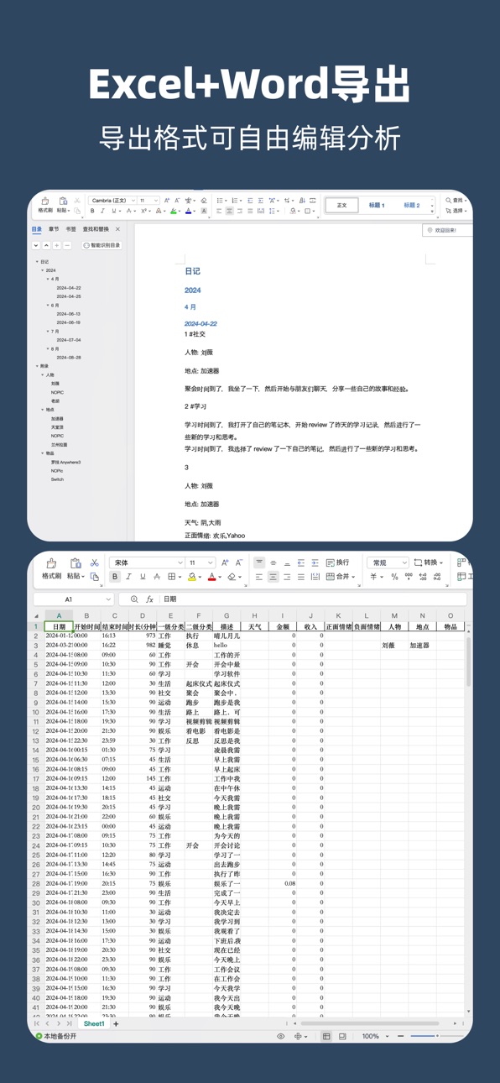500x1083 pixels.
Task: Apply the 标题 2 heading style
Action: tap(411, 205)
